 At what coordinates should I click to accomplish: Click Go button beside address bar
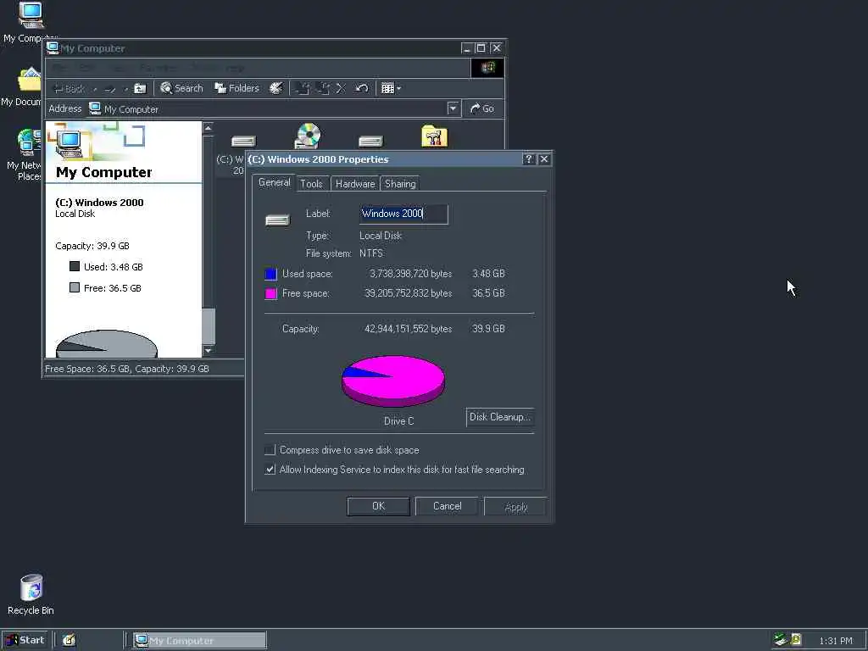[482, 108]
